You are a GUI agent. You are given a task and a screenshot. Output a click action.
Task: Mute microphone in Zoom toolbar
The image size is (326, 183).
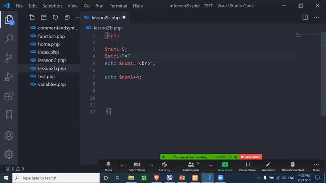pos(108,167)
